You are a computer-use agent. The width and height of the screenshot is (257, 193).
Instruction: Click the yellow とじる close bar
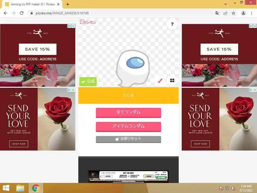click(128, 95)
